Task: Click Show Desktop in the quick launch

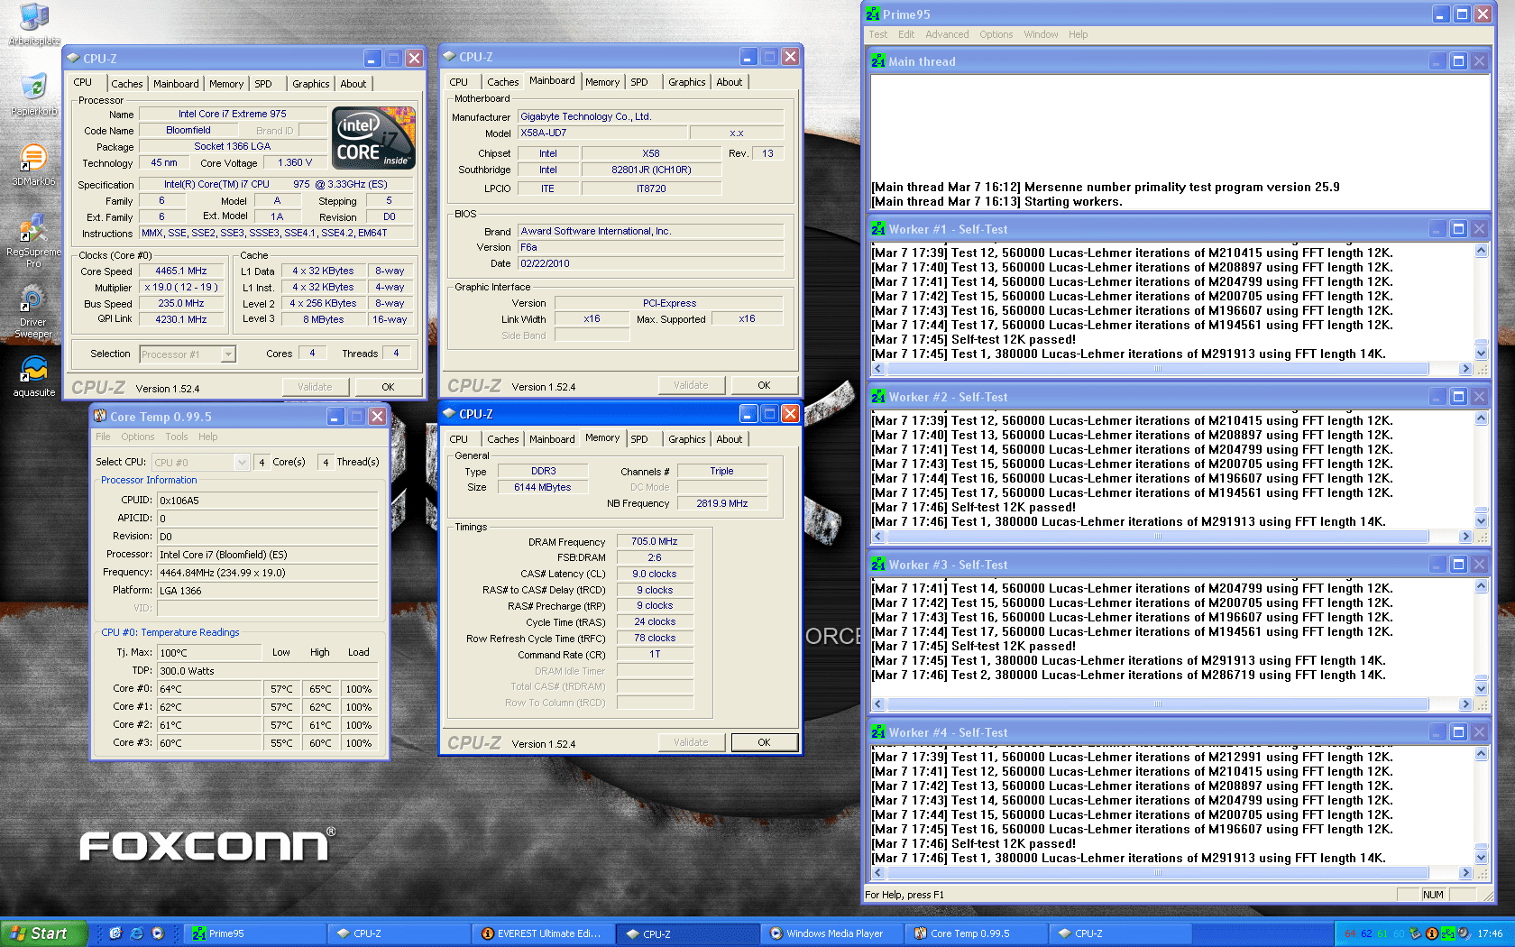Action: [115, 933]
